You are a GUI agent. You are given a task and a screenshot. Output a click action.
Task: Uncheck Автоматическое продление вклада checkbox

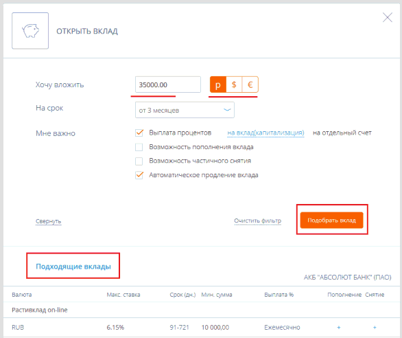[139, 175]
